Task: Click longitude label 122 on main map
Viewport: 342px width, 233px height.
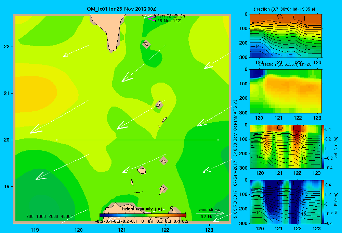Action: click(x=166, y=230)
